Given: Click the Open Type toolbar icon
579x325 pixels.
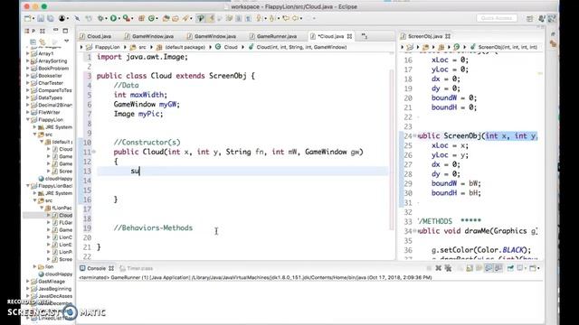Looking at the screenshot, I should [x=166, y=18].
